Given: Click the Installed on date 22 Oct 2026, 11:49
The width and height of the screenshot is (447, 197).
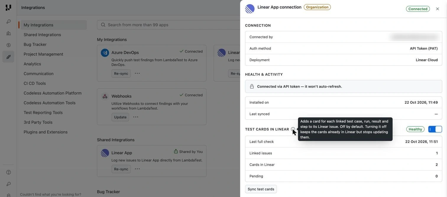Looking at the screenshot, I should click(x=421, y=102).
